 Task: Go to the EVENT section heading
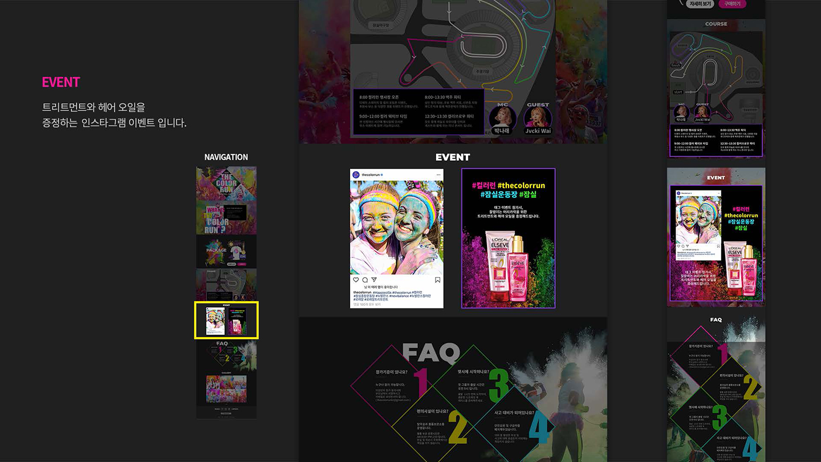coord(453,157)
